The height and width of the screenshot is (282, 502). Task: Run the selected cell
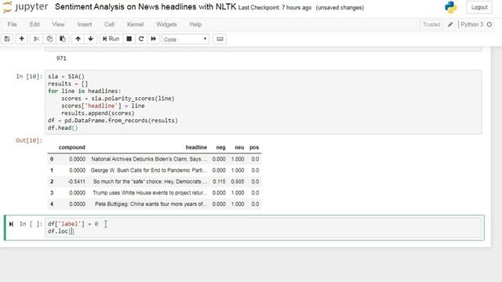pos(111,39)
